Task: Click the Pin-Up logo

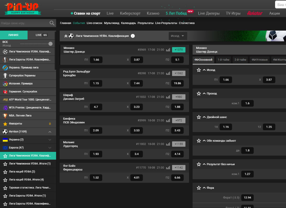Action: 23,9
